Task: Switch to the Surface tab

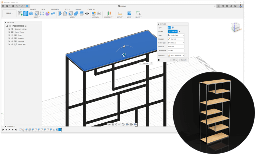Action: click(x=33, y=9)
